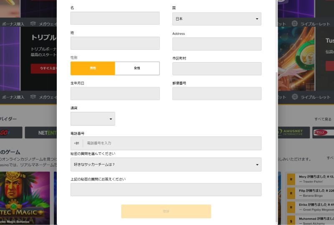Switch to ライブルーレット category tab
The image size is (334, 225).
(x=315, y=24)
